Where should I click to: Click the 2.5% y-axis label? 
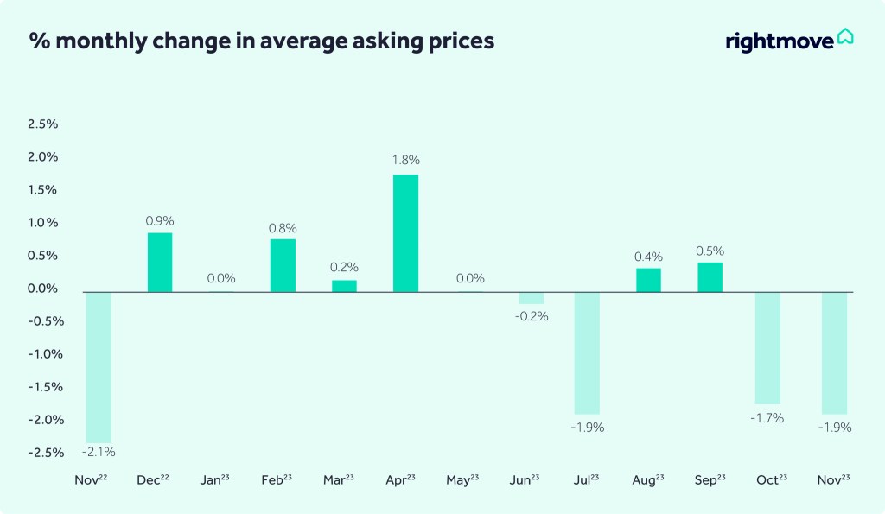[43, 124]
